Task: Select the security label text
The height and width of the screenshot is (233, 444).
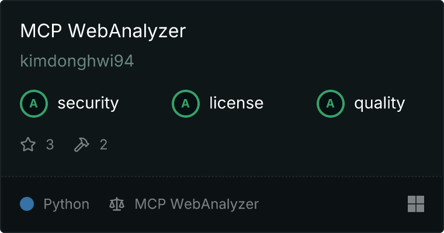Action: 88,103
